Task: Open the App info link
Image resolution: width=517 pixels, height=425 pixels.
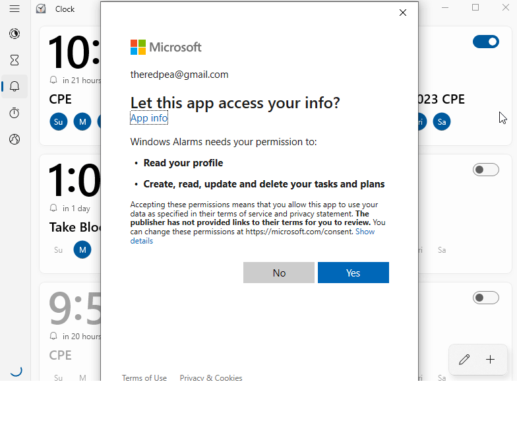Action: tap(149, 117)
